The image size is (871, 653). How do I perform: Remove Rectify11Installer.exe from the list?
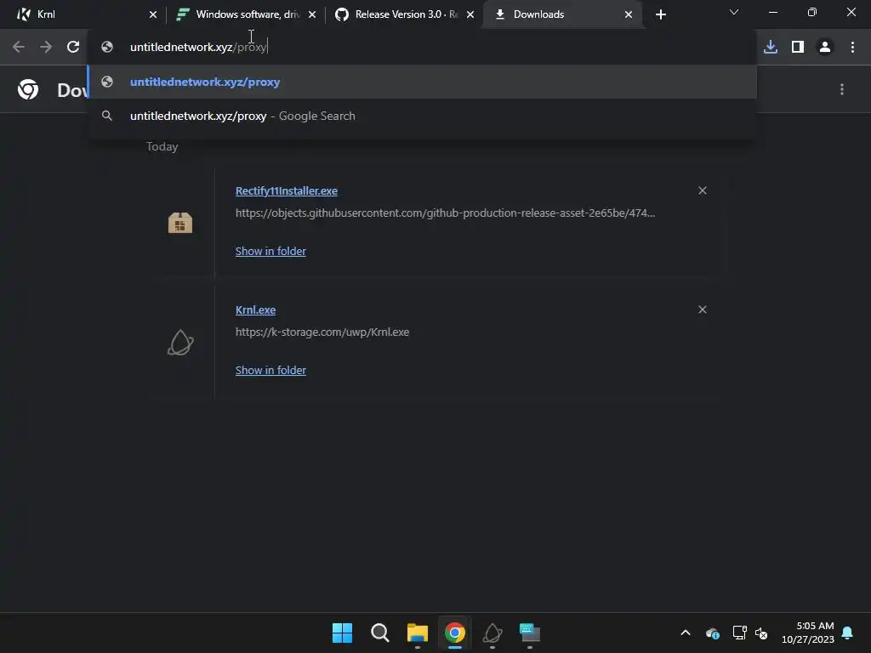pos(702,190)
